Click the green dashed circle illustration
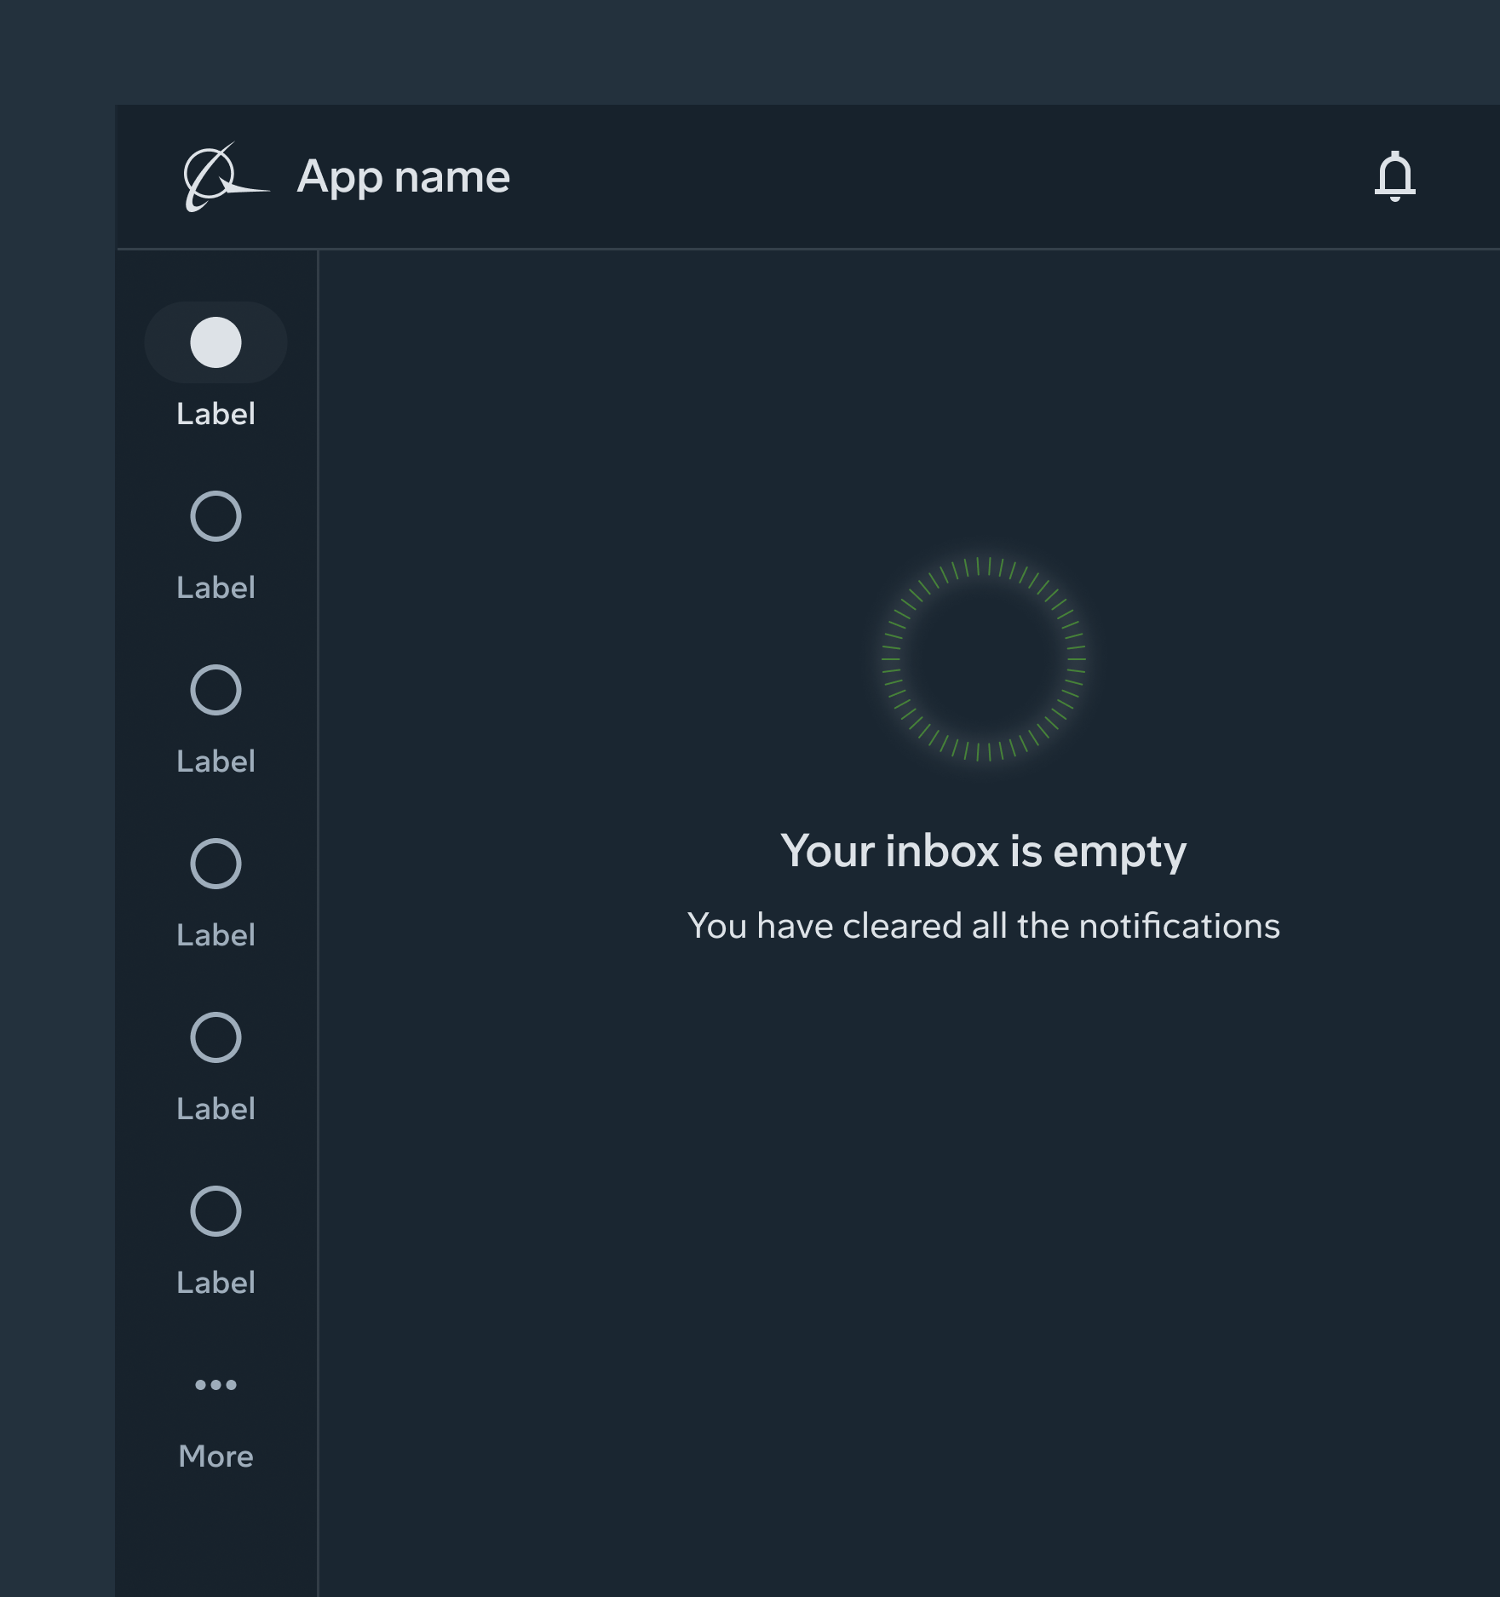The width and height of the screenshot is (1500, 1597). (x=983, y=658)
